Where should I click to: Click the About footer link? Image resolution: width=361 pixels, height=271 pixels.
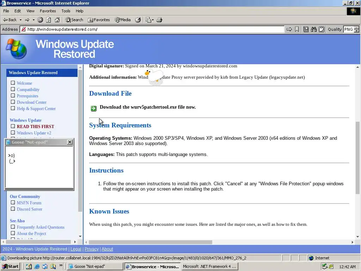point(107,249)
